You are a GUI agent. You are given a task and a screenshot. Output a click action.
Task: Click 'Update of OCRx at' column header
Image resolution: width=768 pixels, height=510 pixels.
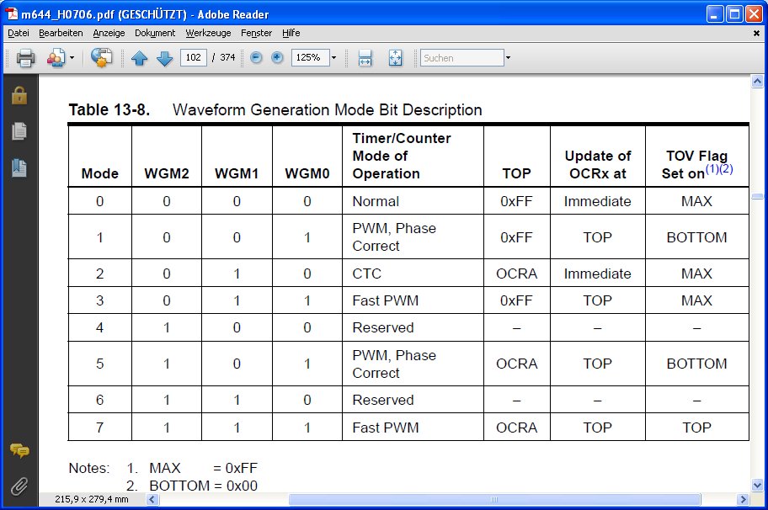598,165
